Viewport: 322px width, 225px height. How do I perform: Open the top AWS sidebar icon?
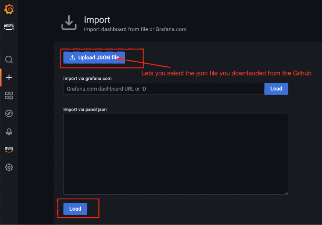(x=8, y=26)
